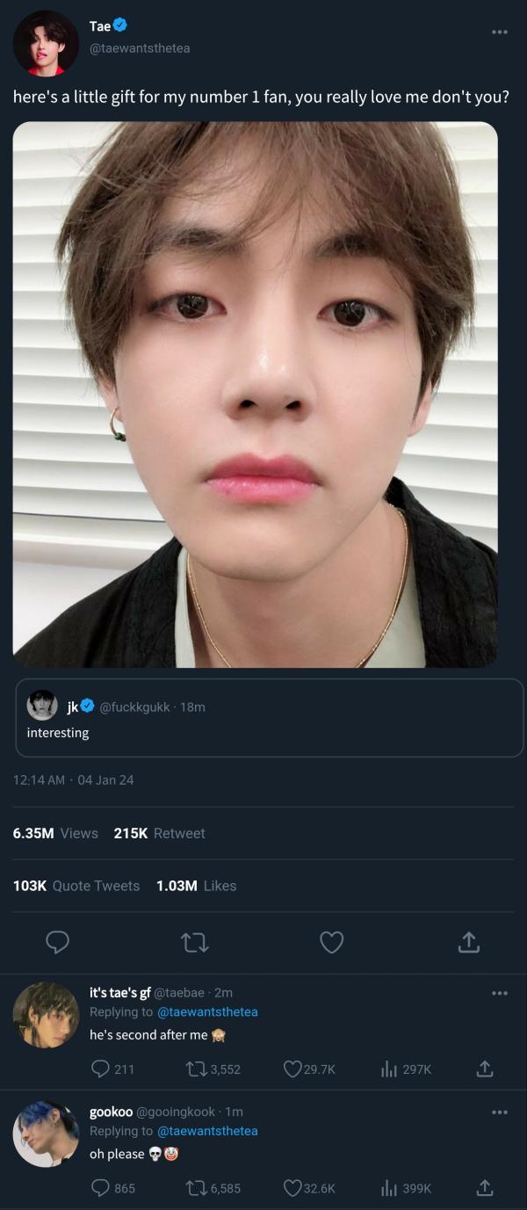Screen dimensions: 527x1210
Task: Click @taewantsthetea mention in gookoo's reply
Action: [207, 1131]
